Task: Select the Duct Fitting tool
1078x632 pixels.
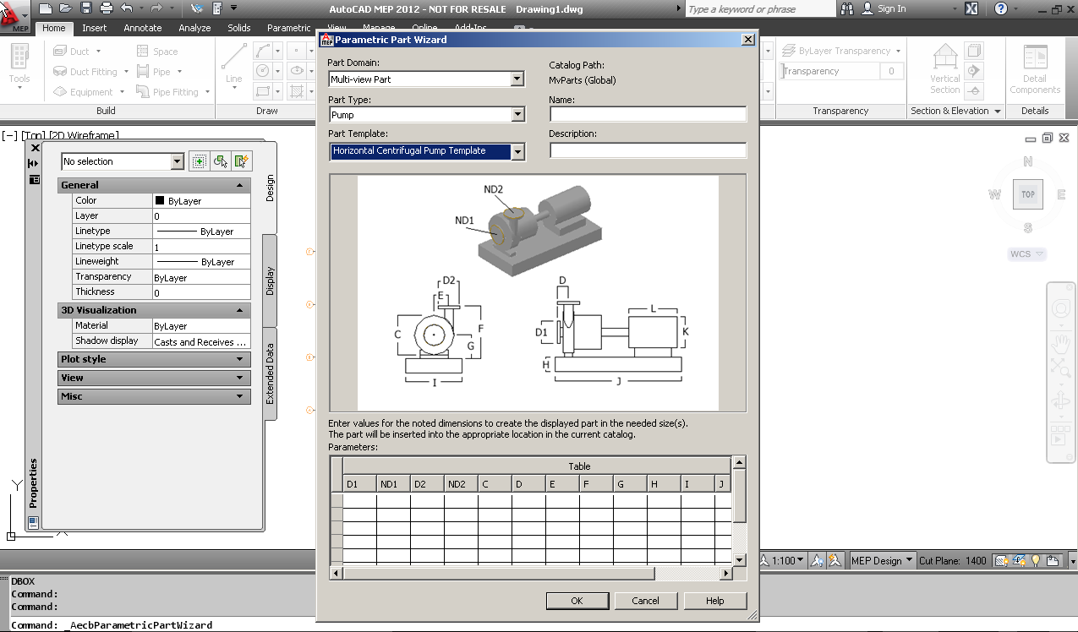Action: coord(87,71)
